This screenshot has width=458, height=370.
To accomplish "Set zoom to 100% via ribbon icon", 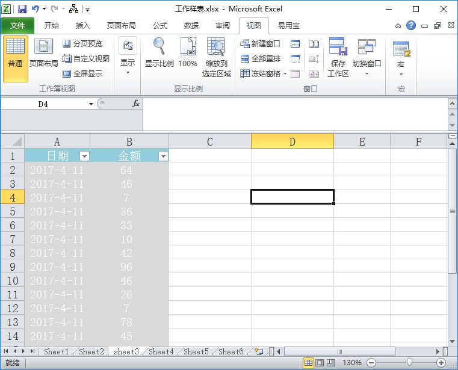I will [188, 52].
